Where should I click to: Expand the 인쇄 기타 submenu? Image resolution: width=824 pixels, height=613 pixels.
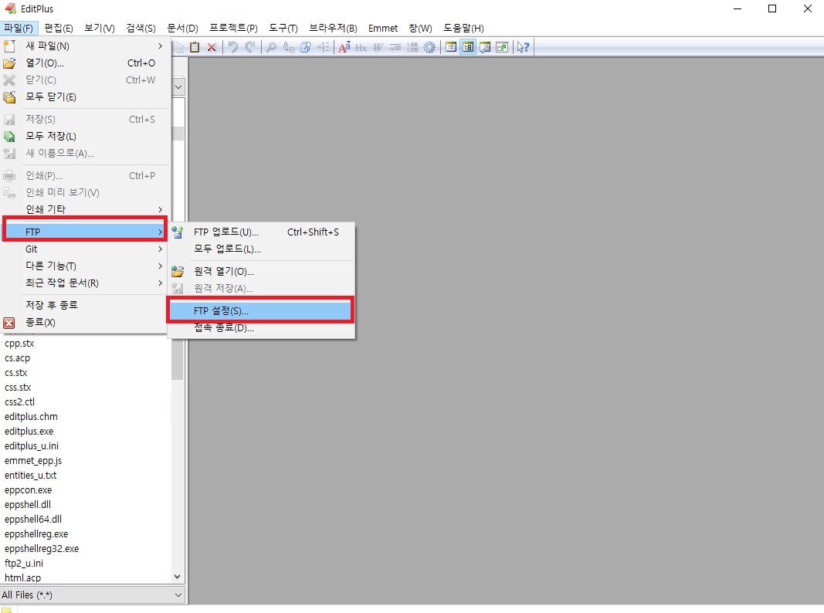click(85, 209)
